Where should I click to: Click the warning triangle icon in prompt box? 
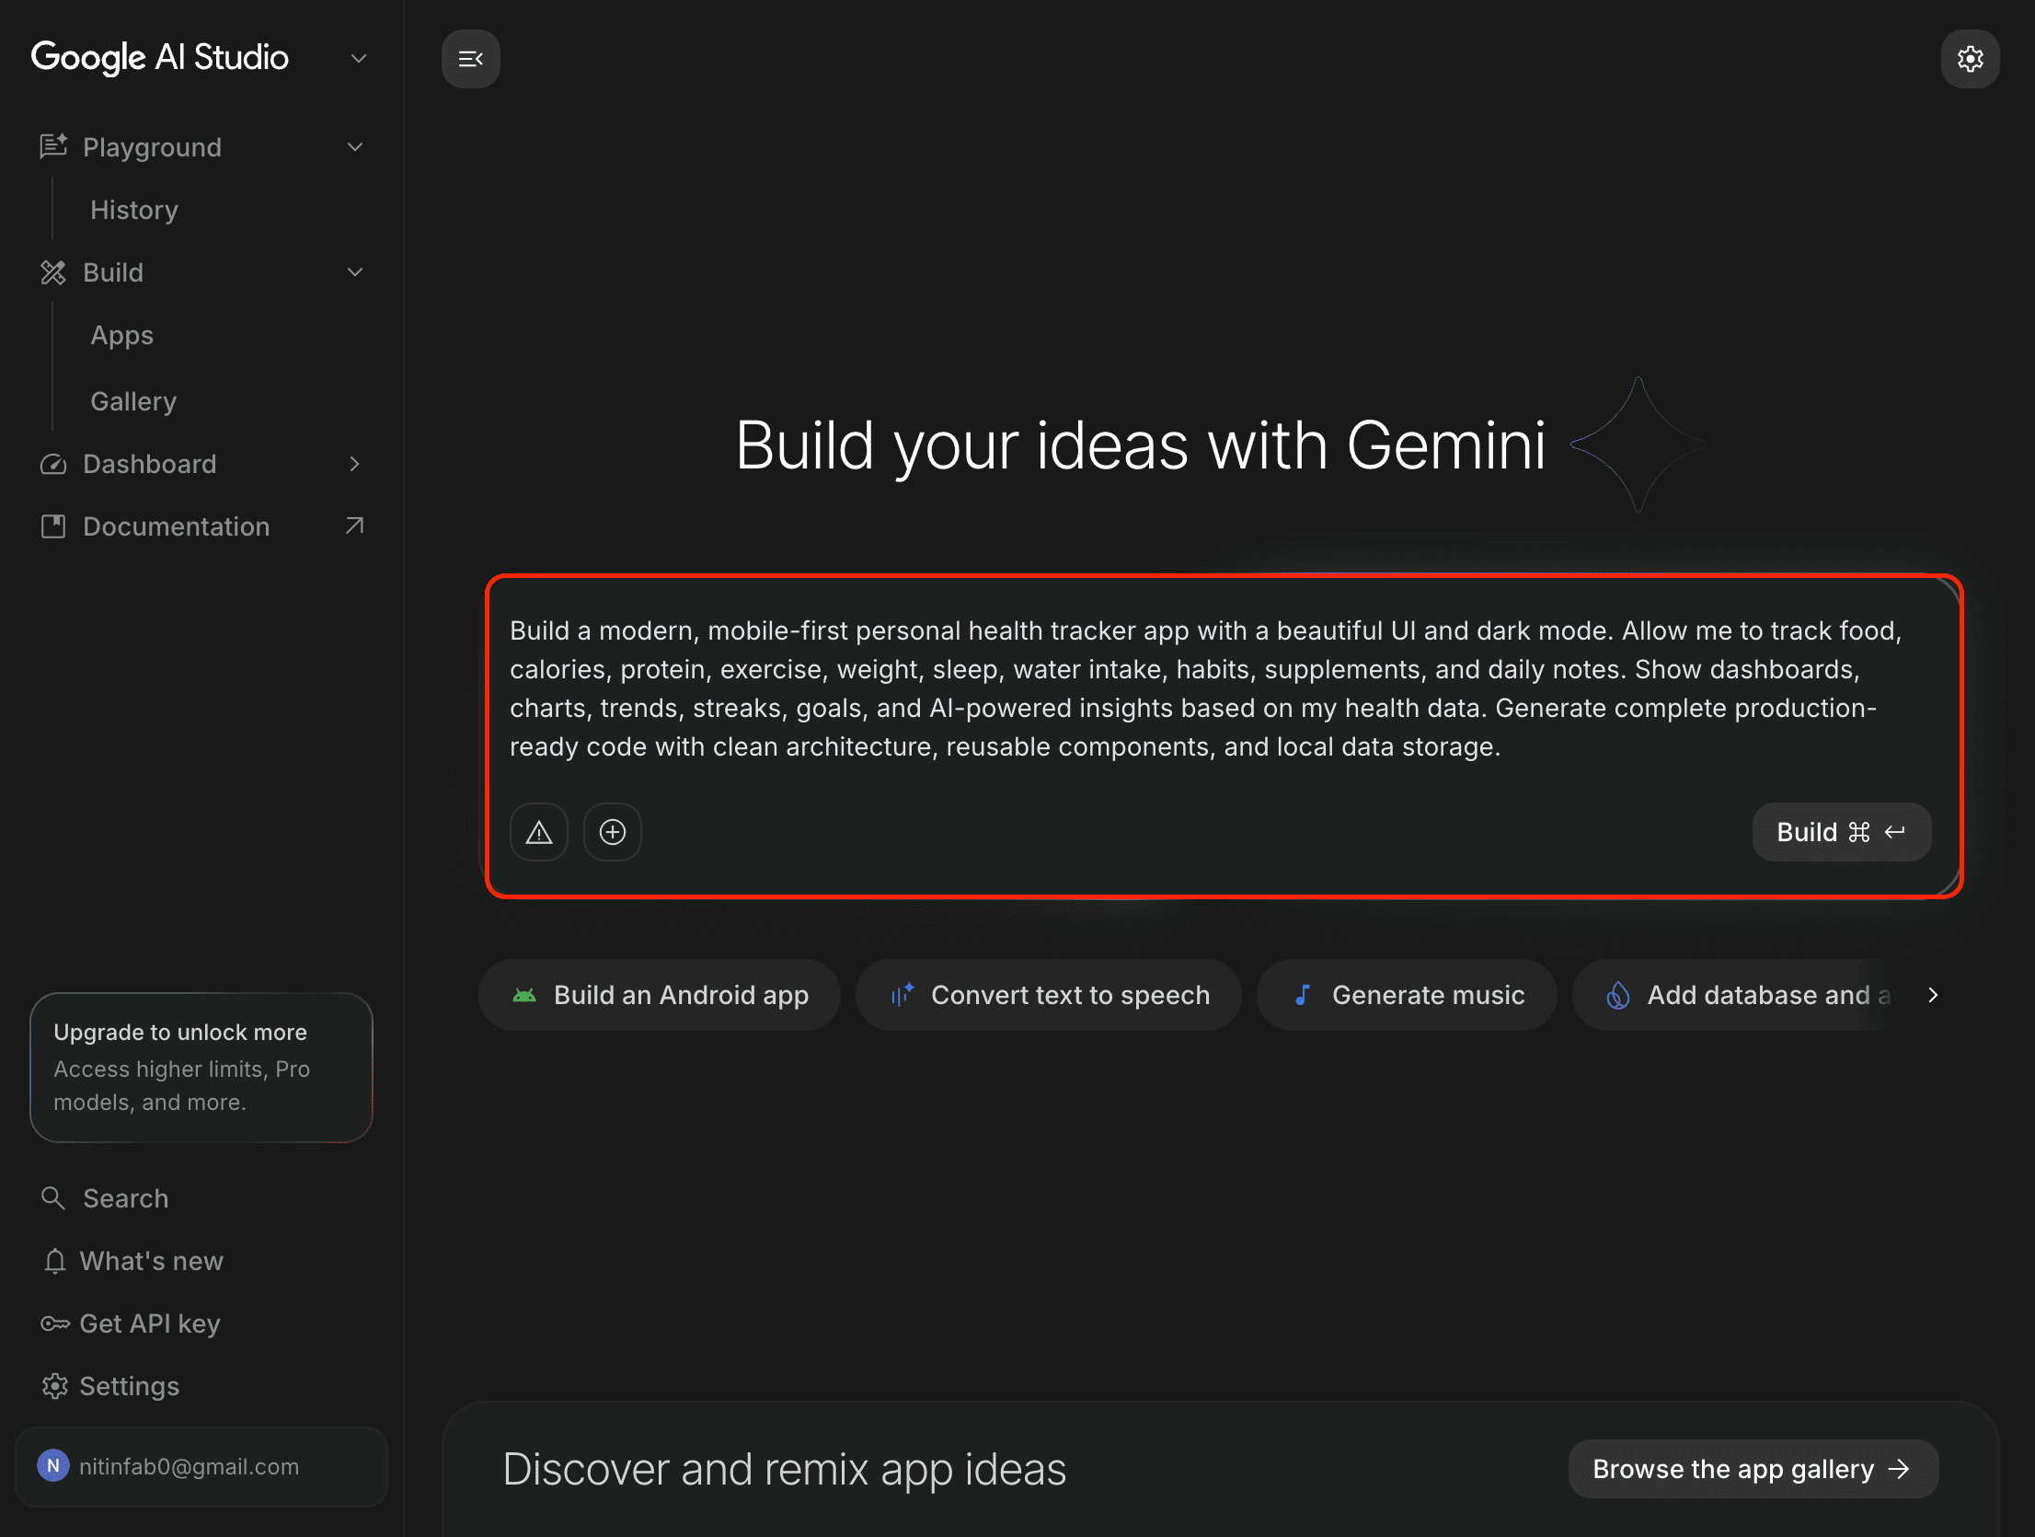[x=538, y=832]
